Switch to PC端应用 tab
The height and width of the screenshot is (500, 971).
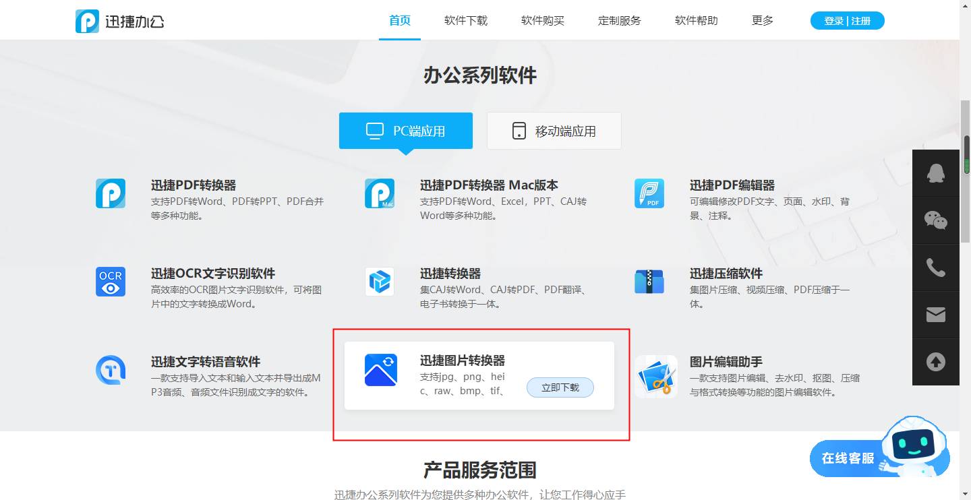pyautogui.click(x=406, y=131)
